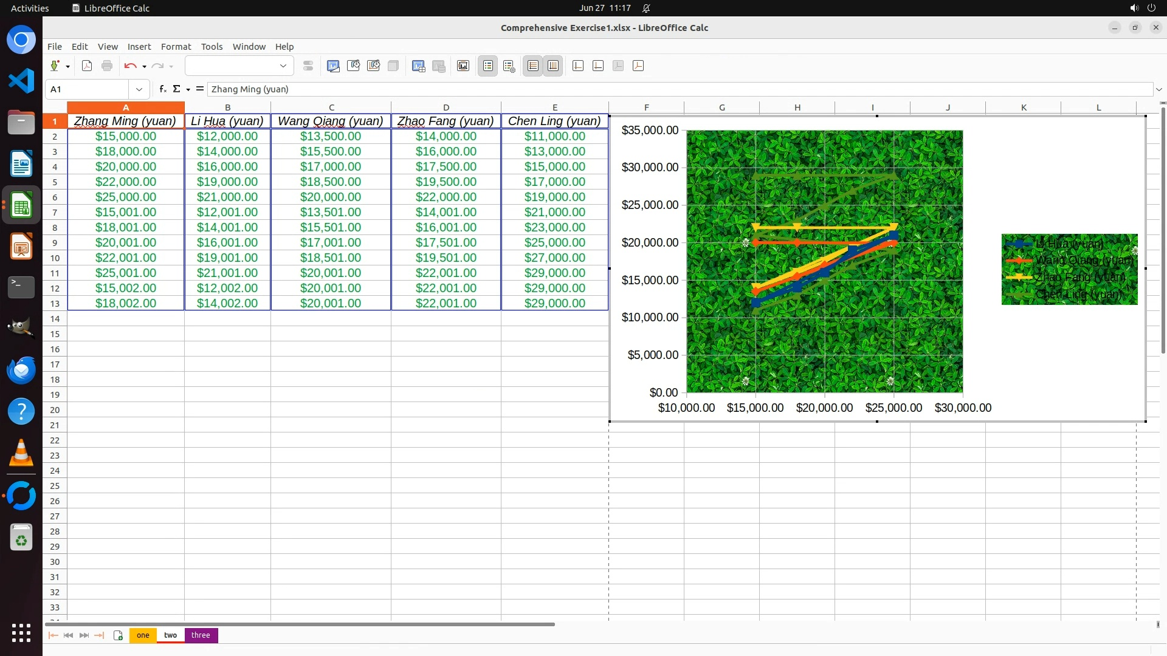Open the Format menu

[176, 46]
